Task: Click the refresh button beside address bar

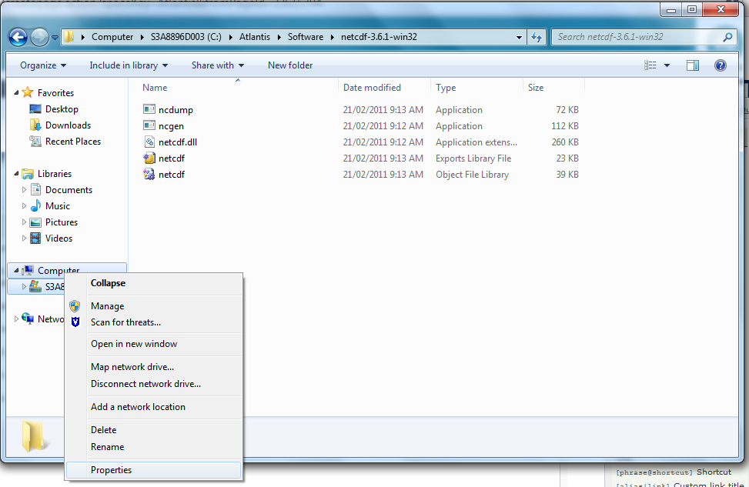Action: (537, 37)
